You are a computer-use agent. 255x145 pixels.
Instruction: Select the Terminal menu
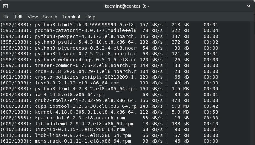point(71,17)
